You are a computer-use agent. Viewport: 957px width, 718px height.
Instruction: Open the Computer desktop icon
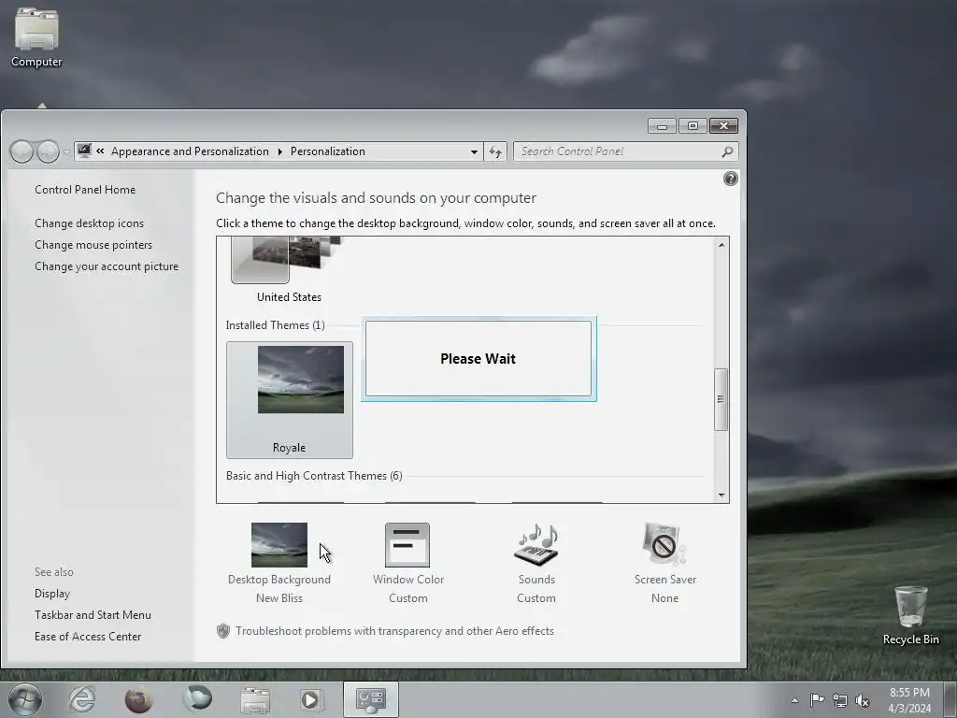[x=36, y=36]
